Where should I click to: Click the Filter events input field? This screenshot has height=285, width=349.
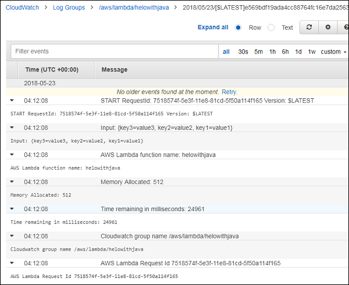(x=113, y=52)
